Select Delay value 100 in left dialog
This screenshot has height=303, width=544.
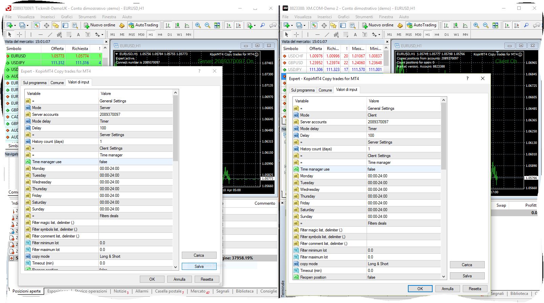[136, 128]
